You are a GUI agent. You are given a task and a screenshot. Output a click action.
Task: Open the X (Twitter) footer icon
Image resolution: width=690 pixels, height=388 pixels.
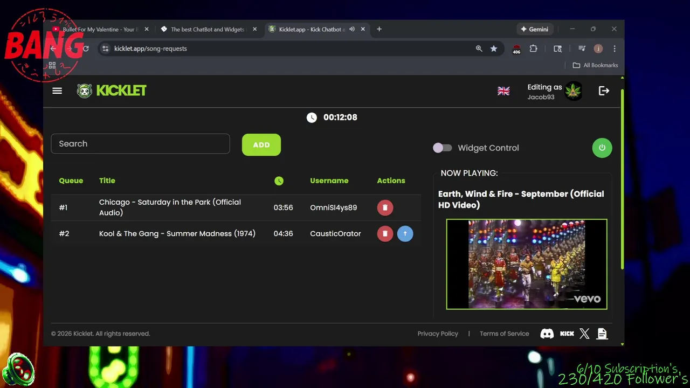[x=584, y=334]
